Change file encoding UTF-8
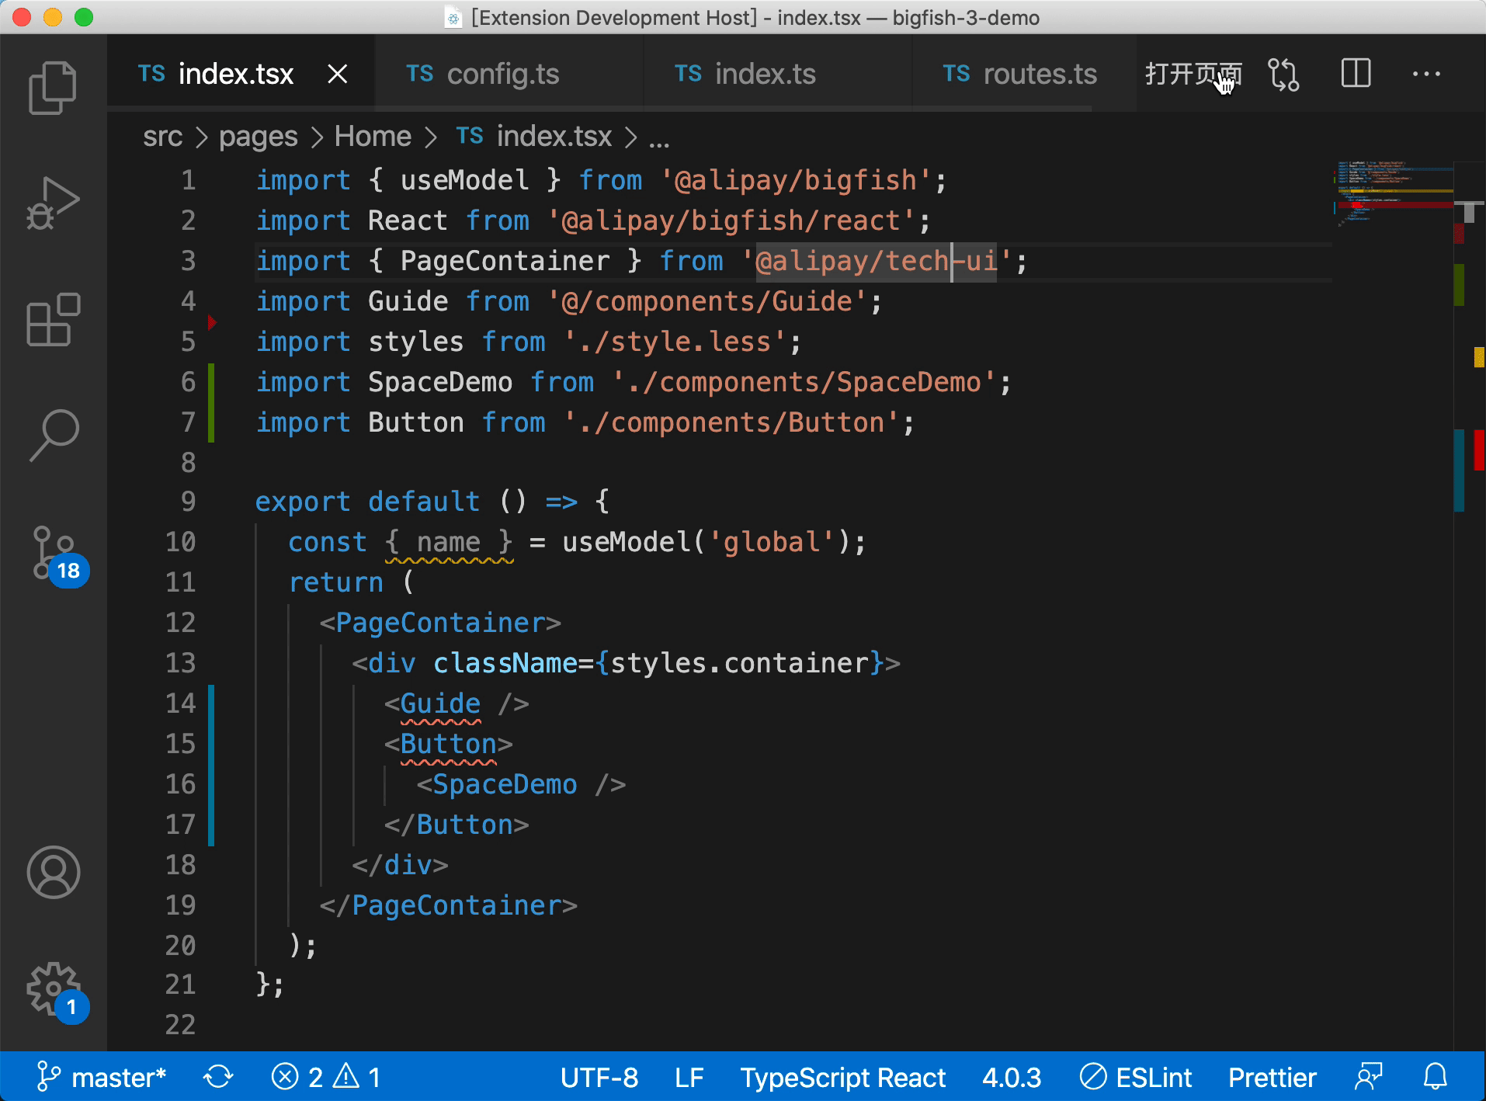 (599, 1077)
